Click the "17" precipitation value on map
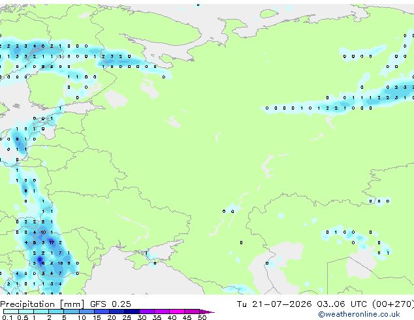Viewport: 414px width, 320px height. 52,242
